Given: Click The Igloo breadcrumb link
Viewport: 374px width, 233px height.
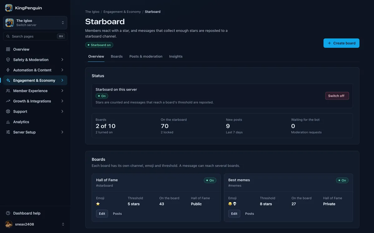Looking at the screenshot, I should pyautogui.click(x=92, y=12).
